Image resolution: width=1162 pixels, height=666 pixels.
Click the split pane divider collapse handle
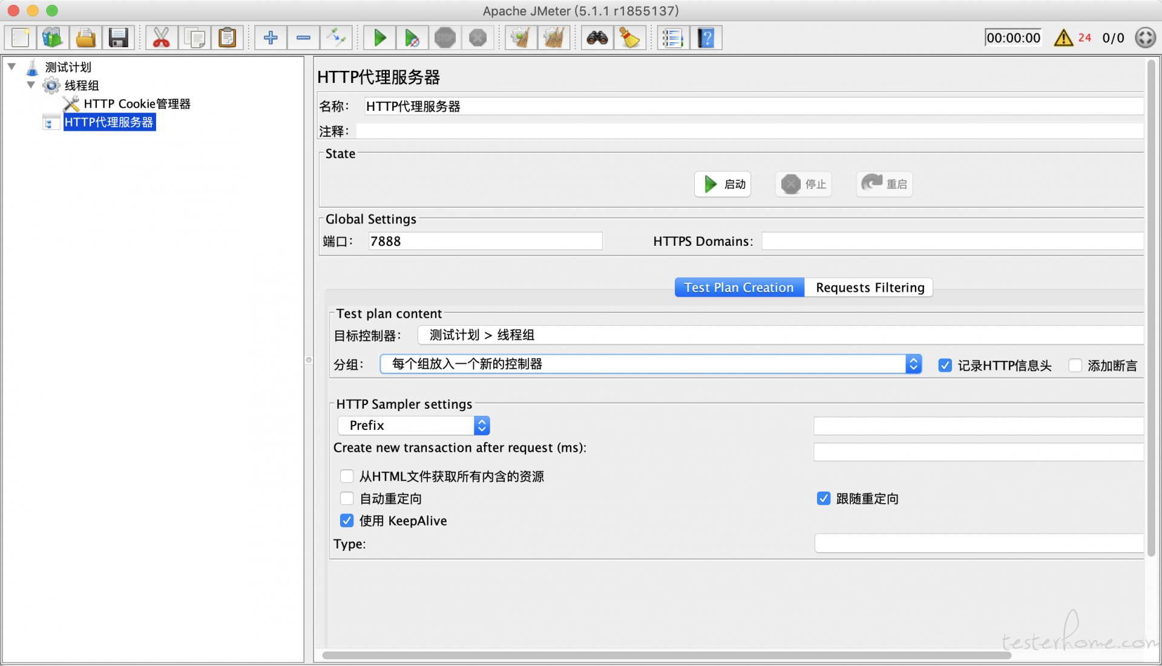[309, 360]
